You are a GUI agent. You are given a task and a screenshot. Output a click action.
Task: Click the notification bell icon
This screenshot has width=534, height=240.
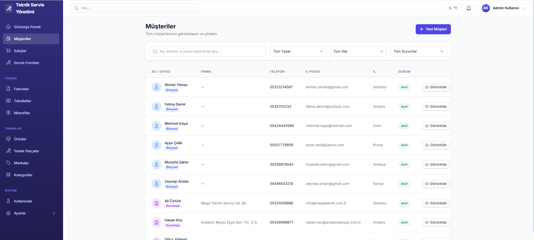tap(468, 8)
